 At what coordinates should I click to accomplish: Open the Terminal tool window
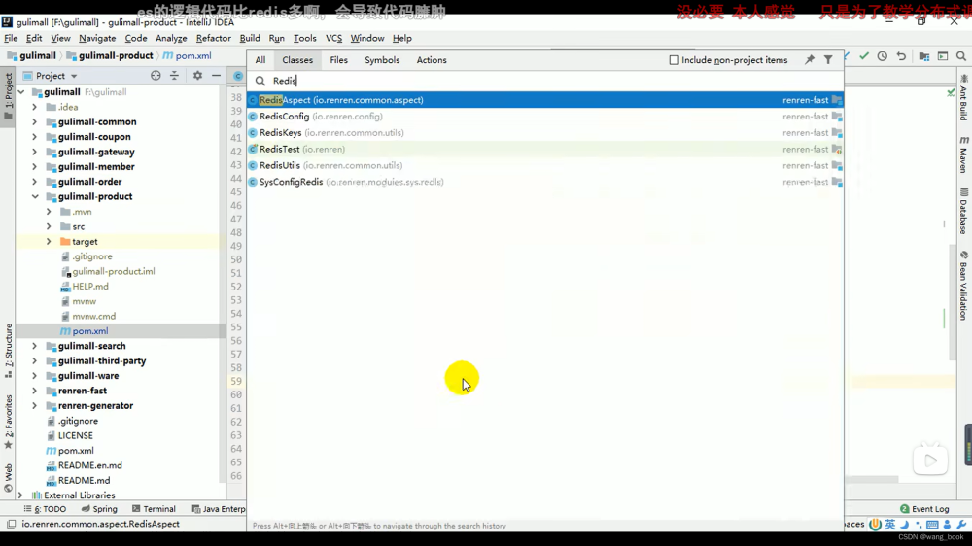coord(154,509)
